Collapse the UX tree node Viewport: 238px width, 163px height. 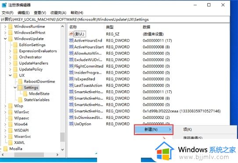(10, 75)
